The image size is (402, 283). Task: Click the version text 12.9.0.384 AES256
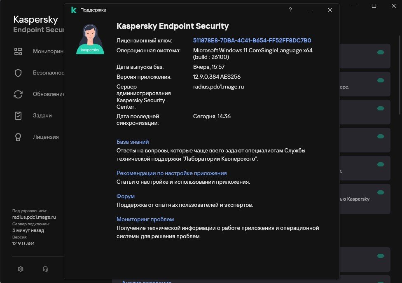coord(217,77)
